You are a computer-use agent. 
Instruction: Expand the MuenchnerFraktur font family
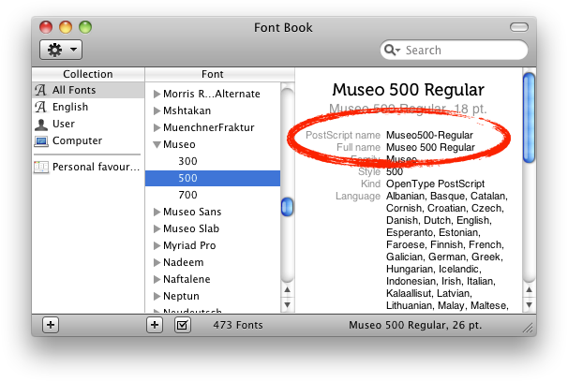tap(157, 127)
